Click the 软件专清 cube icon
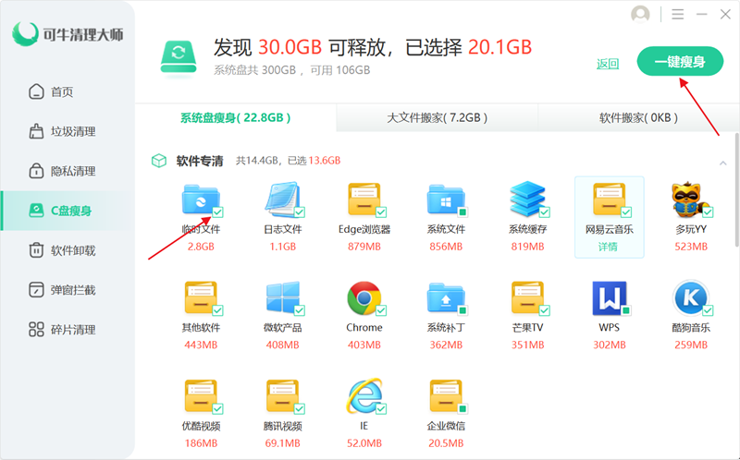The image size is (740, 460). click(159, 161)
